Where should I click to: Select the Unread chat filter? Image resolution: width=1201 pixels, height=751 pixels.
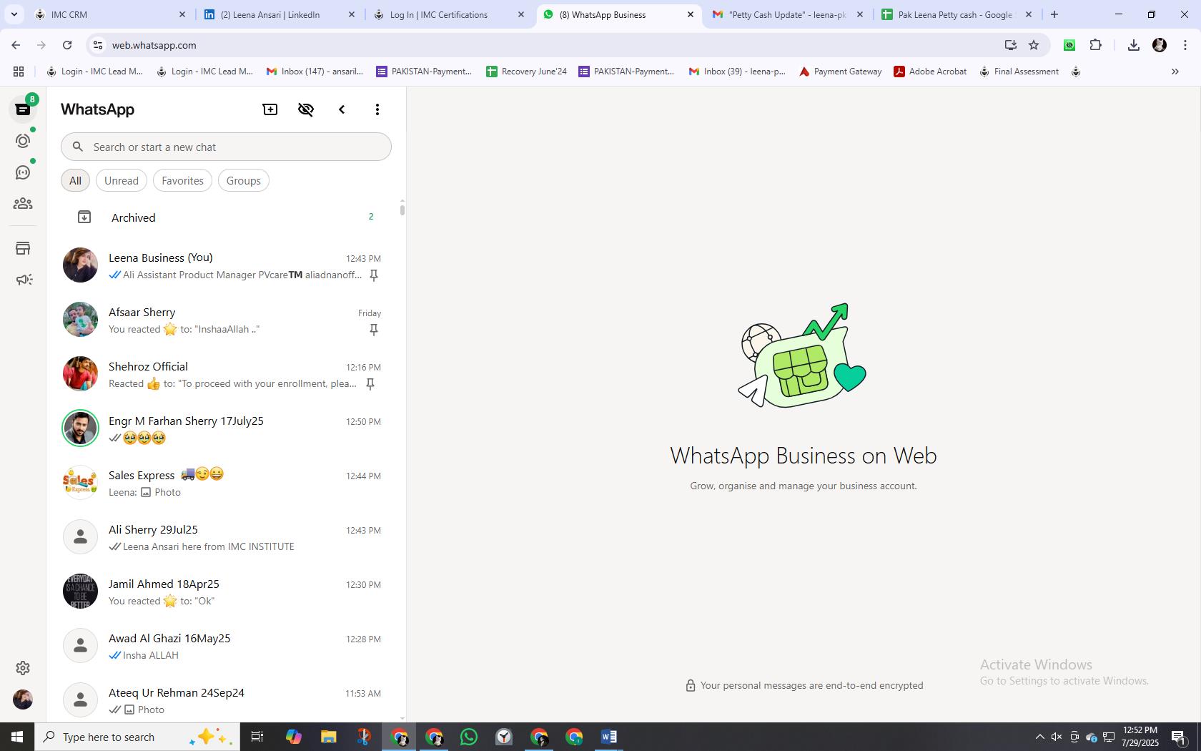pos(122,180)
